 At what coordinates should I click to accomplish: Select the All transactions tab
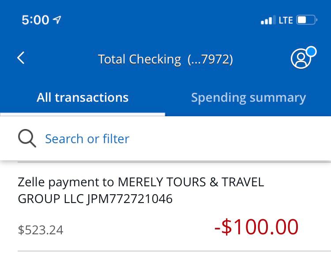click(83, 98)
